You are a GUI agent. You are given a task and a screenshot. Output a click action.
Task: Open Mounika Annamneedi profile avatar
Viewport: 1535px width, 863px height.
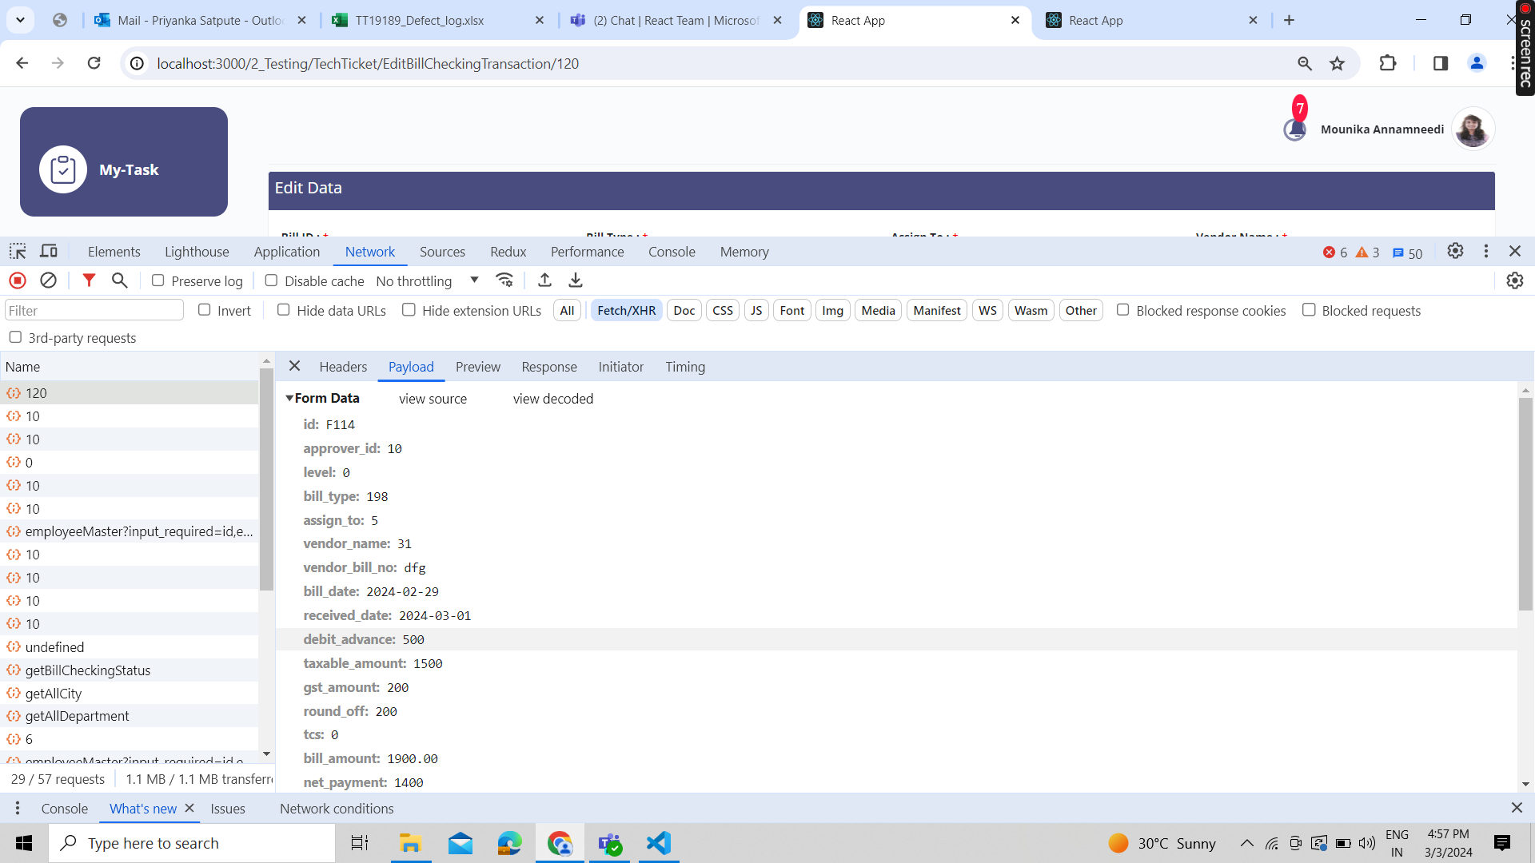(1473, 129)
